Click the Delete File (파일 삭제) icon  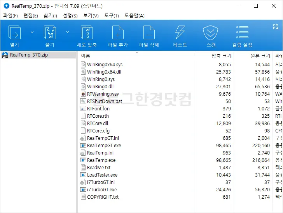[149, 33]
